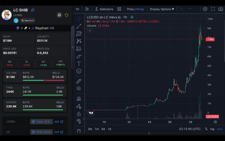
Task: Select the crosshair cursor tool
Action: click(79, 19)
